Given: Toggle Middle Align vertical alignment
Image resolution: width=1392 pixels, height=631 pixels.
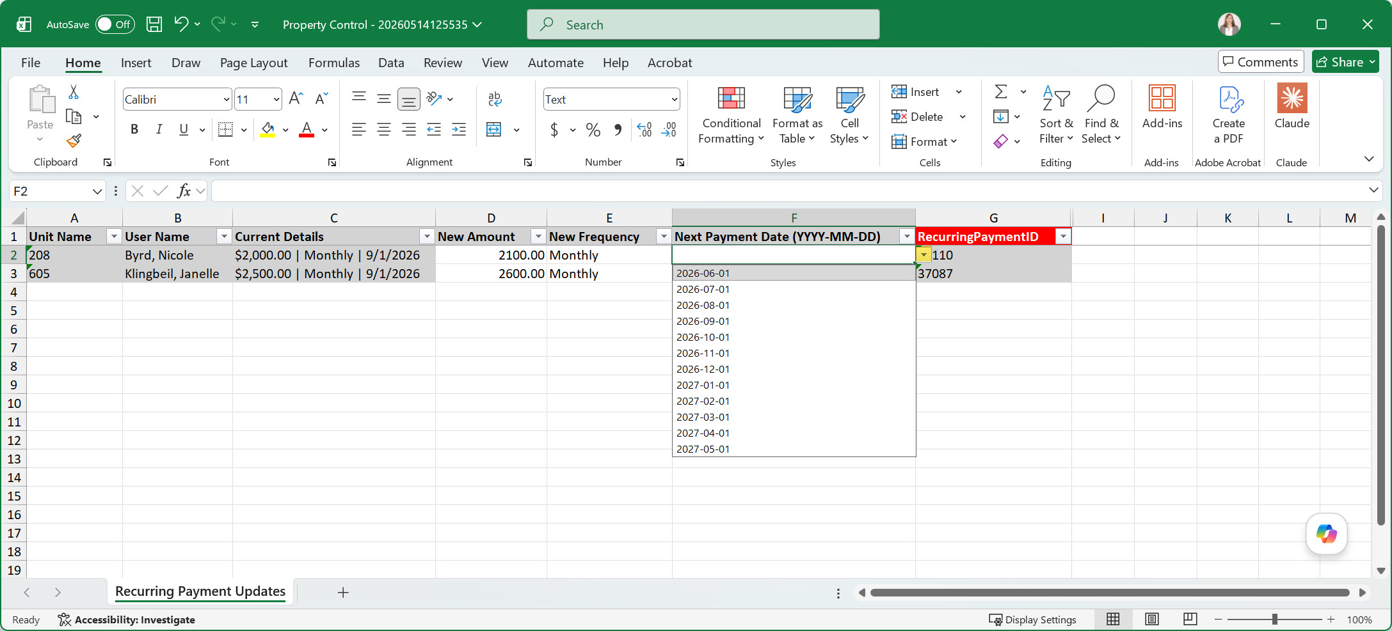Looking at the screenshot, I should tap(384, 98).
